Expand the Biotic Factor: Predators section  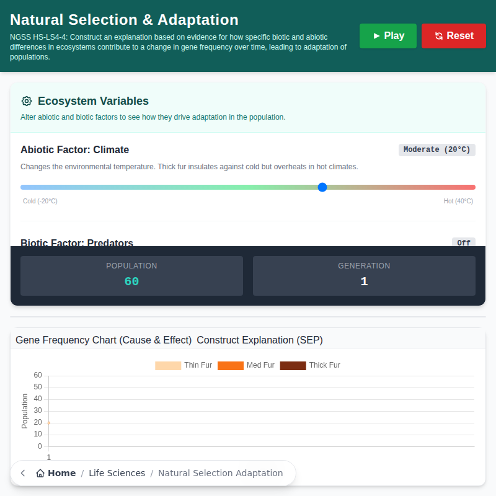pos(74,243)
